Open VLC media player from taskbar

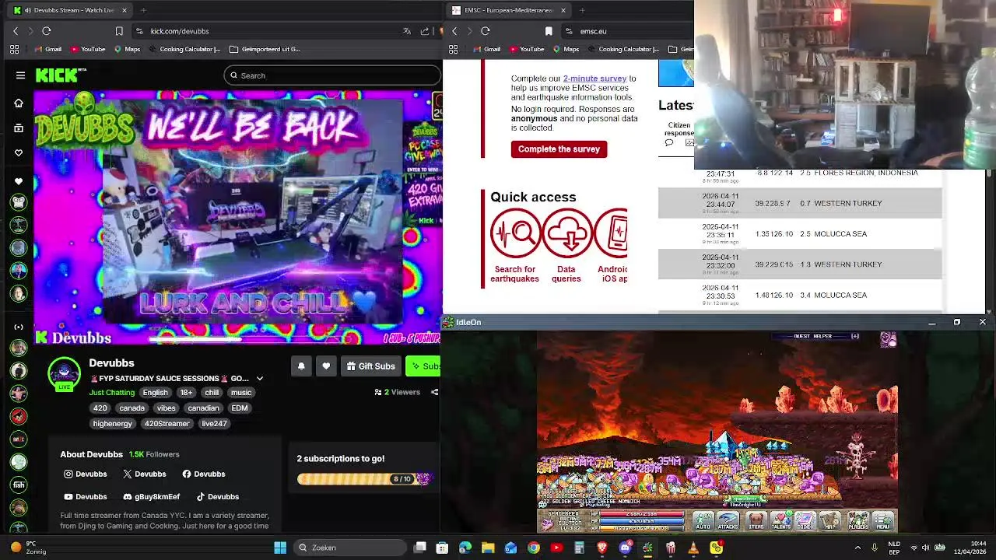pos(693,548)
